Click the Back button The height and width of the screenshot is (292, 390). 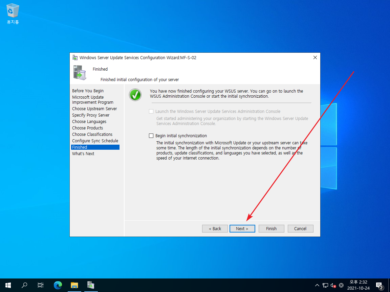215,229
